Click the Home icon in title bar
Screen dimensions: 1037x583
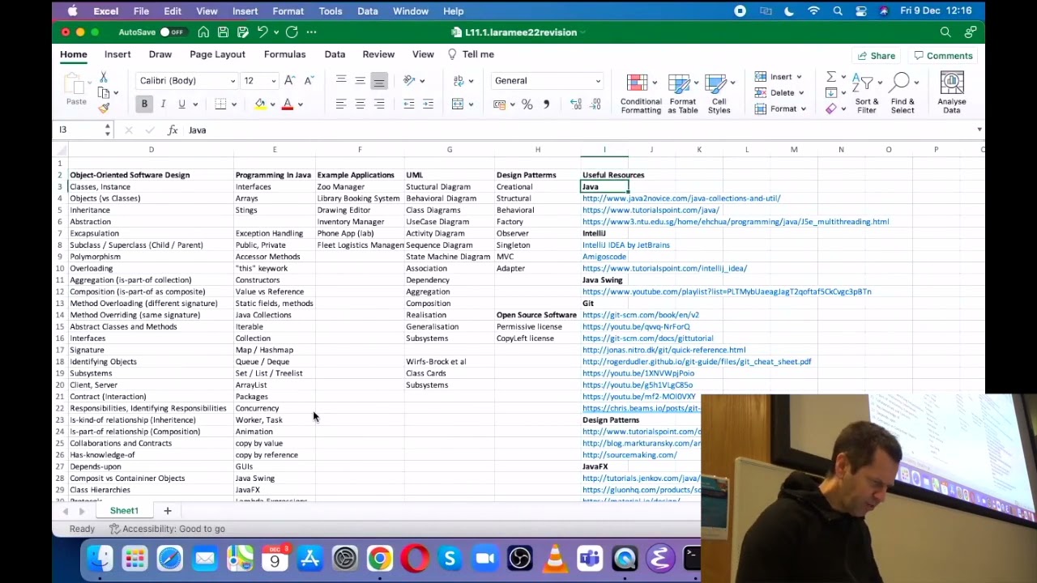click(x=203, y=32)
